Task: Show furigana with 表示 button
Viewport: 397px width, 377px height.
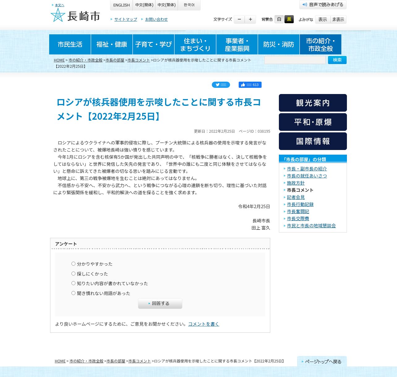Action: [323, 19]
